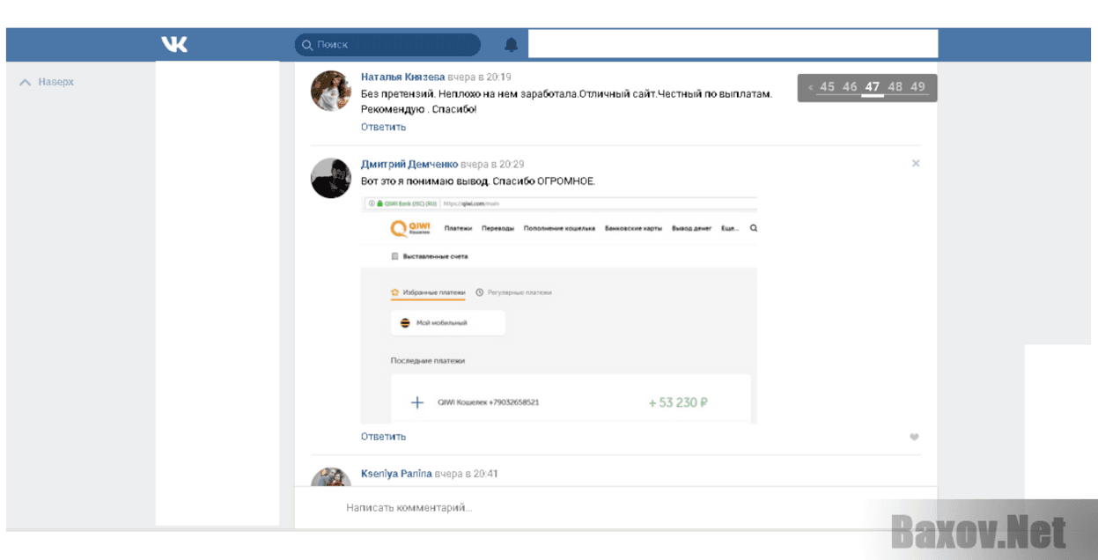Viewport: 1098px width, 560px height.
Task: Click Ответить under Наталья Князева's comment
Action: 384,126
